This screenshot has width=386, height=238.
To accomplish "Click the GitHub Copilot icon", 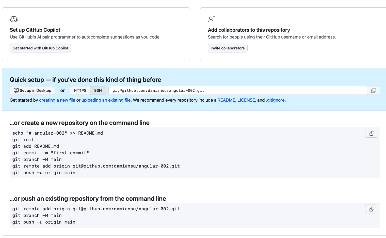I will coord(14,19).
